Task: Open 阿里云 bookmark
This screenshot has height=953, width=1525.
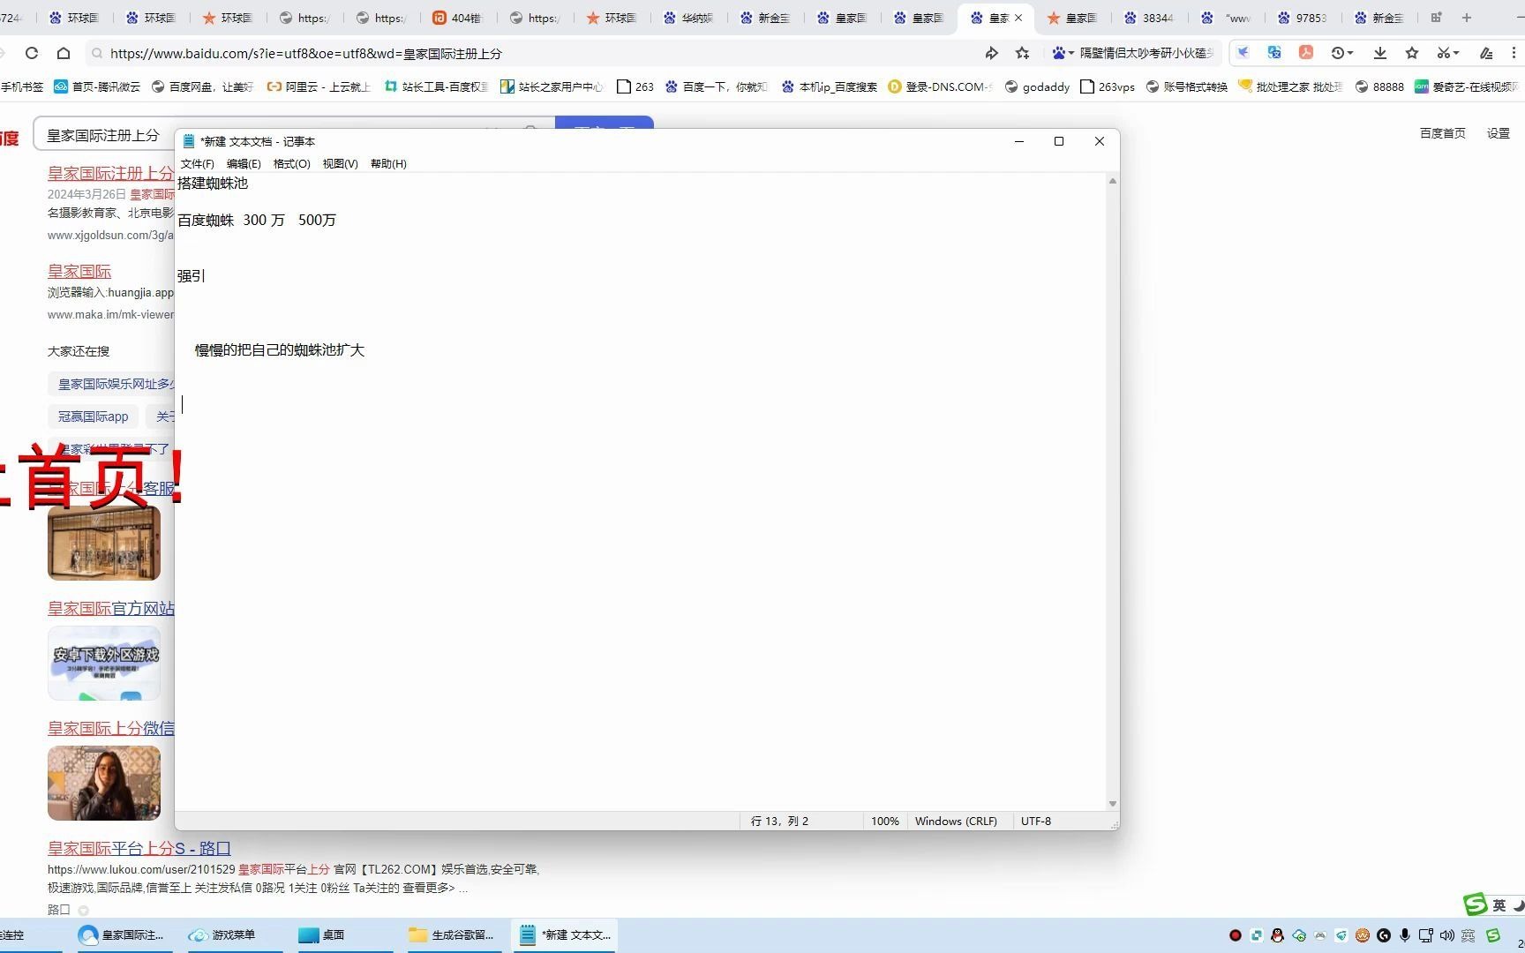Action: click(x=319, y=86)
